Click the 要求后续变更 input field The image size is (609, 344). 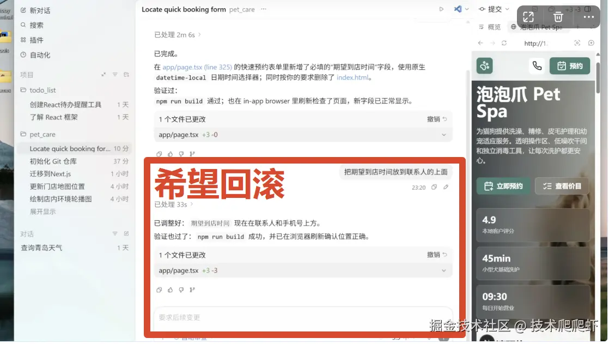click(303, 317)
